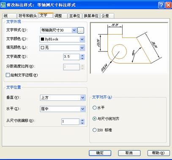Click the 分数高度比例 field
This screenshot has height=160, width=172.
(x=71, y=67)
